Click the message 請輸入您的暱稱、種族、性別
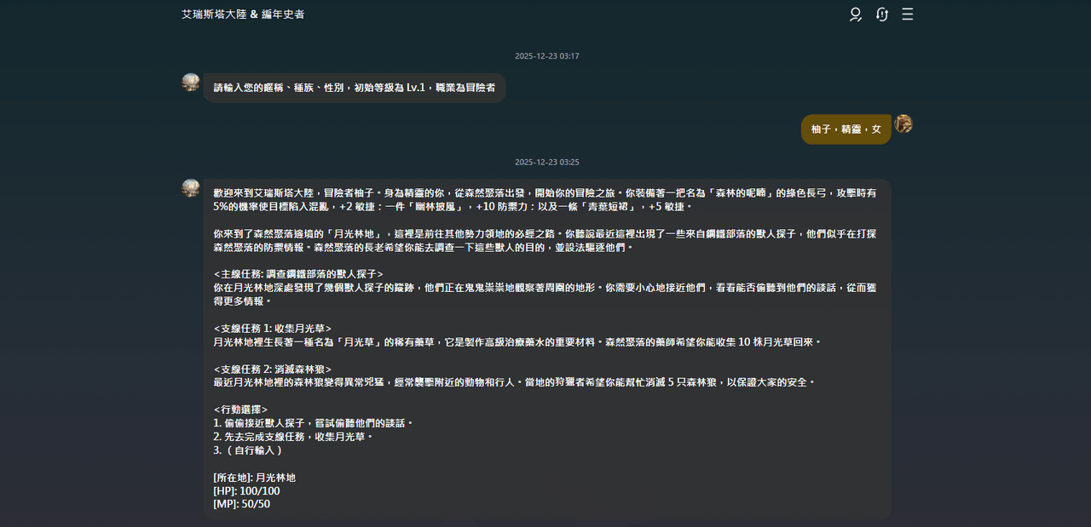 (x=355, y=88)
